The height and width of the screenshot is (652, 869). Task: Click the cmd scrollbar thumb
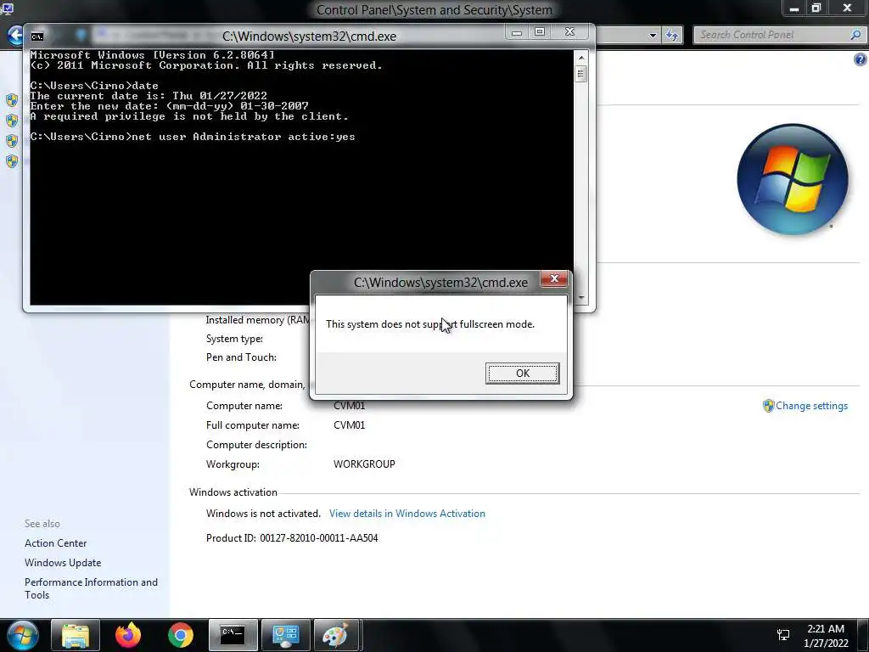580,74
